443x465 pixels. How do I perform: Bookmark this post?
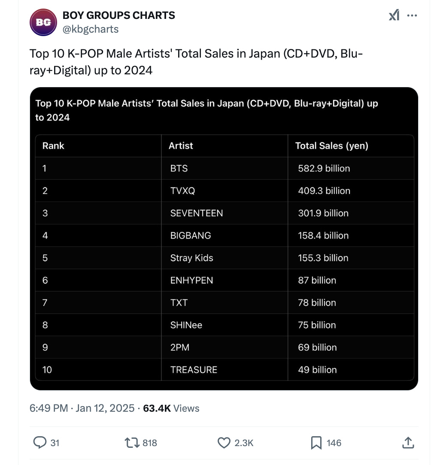[316, 442]
